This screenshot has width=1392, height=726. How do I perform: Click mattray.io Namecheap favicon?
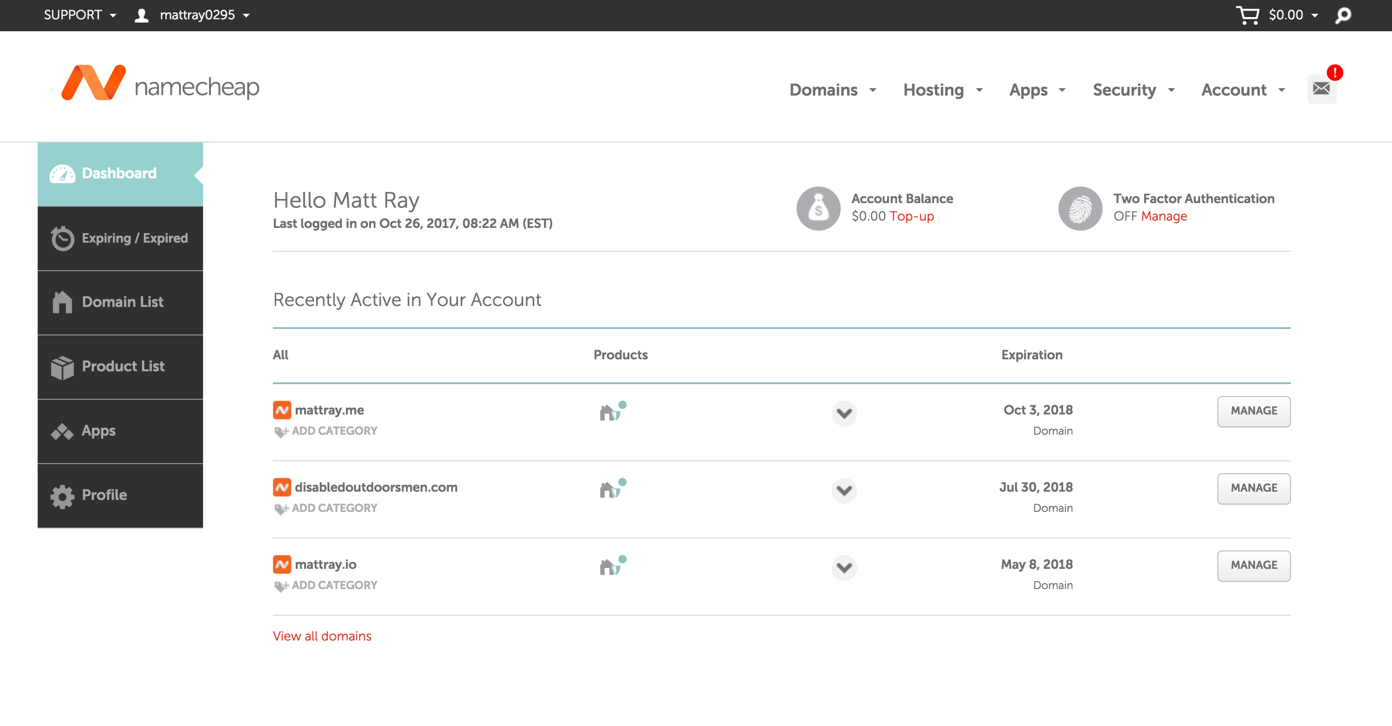click(x=282, y=565)
